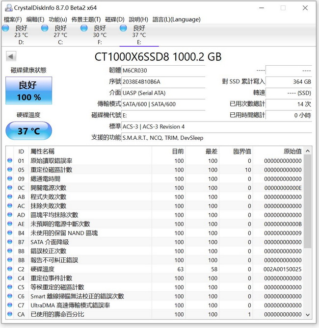
Task: Click status dot for attribute CA 已使用的壽命百分比
Action: pyautogui.click(x=10, y=314)
